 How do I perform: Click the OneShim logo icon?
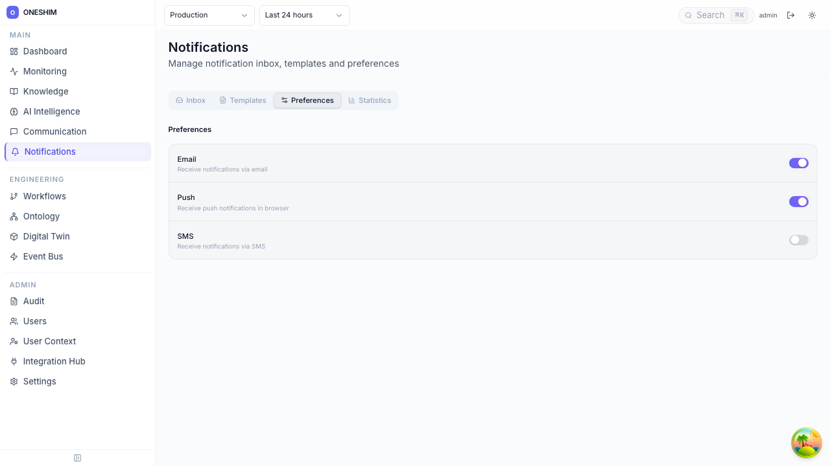pos(12,12)
